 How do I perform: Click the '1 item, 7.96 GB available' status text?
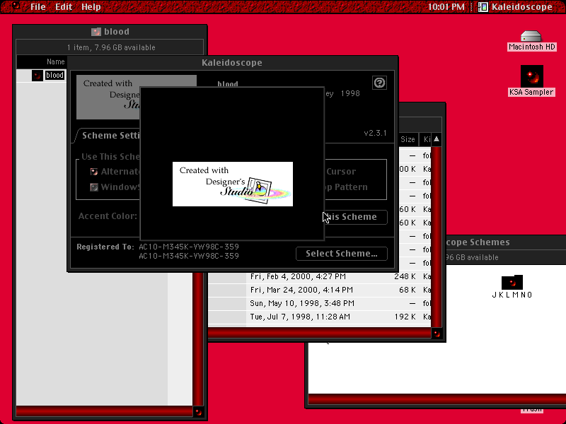click(111, 47)
